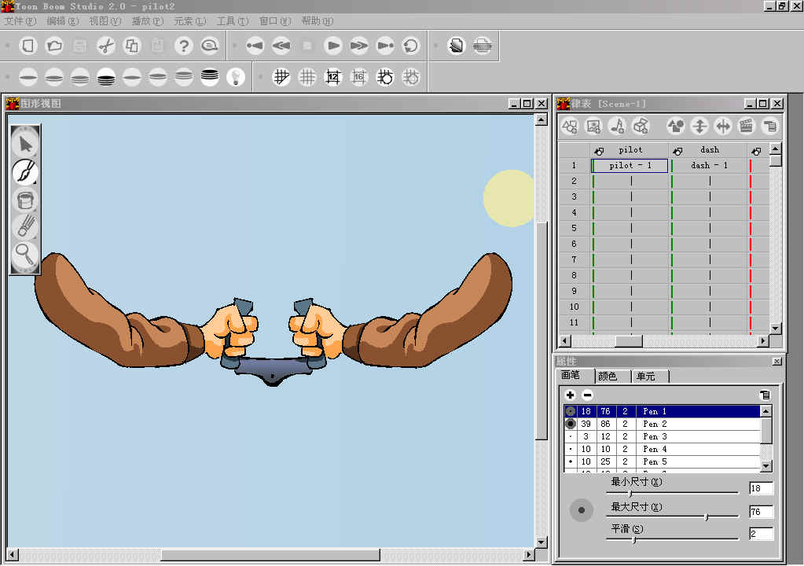This screenshot has height=566, width=804.
Task: Show the 16-field grid
Action: [359, 77]
